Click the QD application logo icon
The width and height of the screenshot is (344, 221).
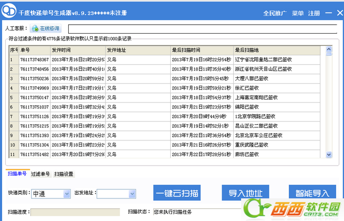pyautogui.click(x=9, y=11)
